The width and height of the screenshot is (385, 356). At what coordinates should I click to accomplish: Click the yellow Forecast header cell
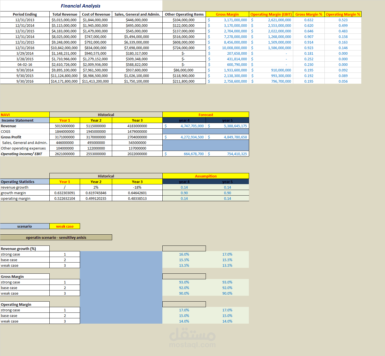[x=206, y=115]
